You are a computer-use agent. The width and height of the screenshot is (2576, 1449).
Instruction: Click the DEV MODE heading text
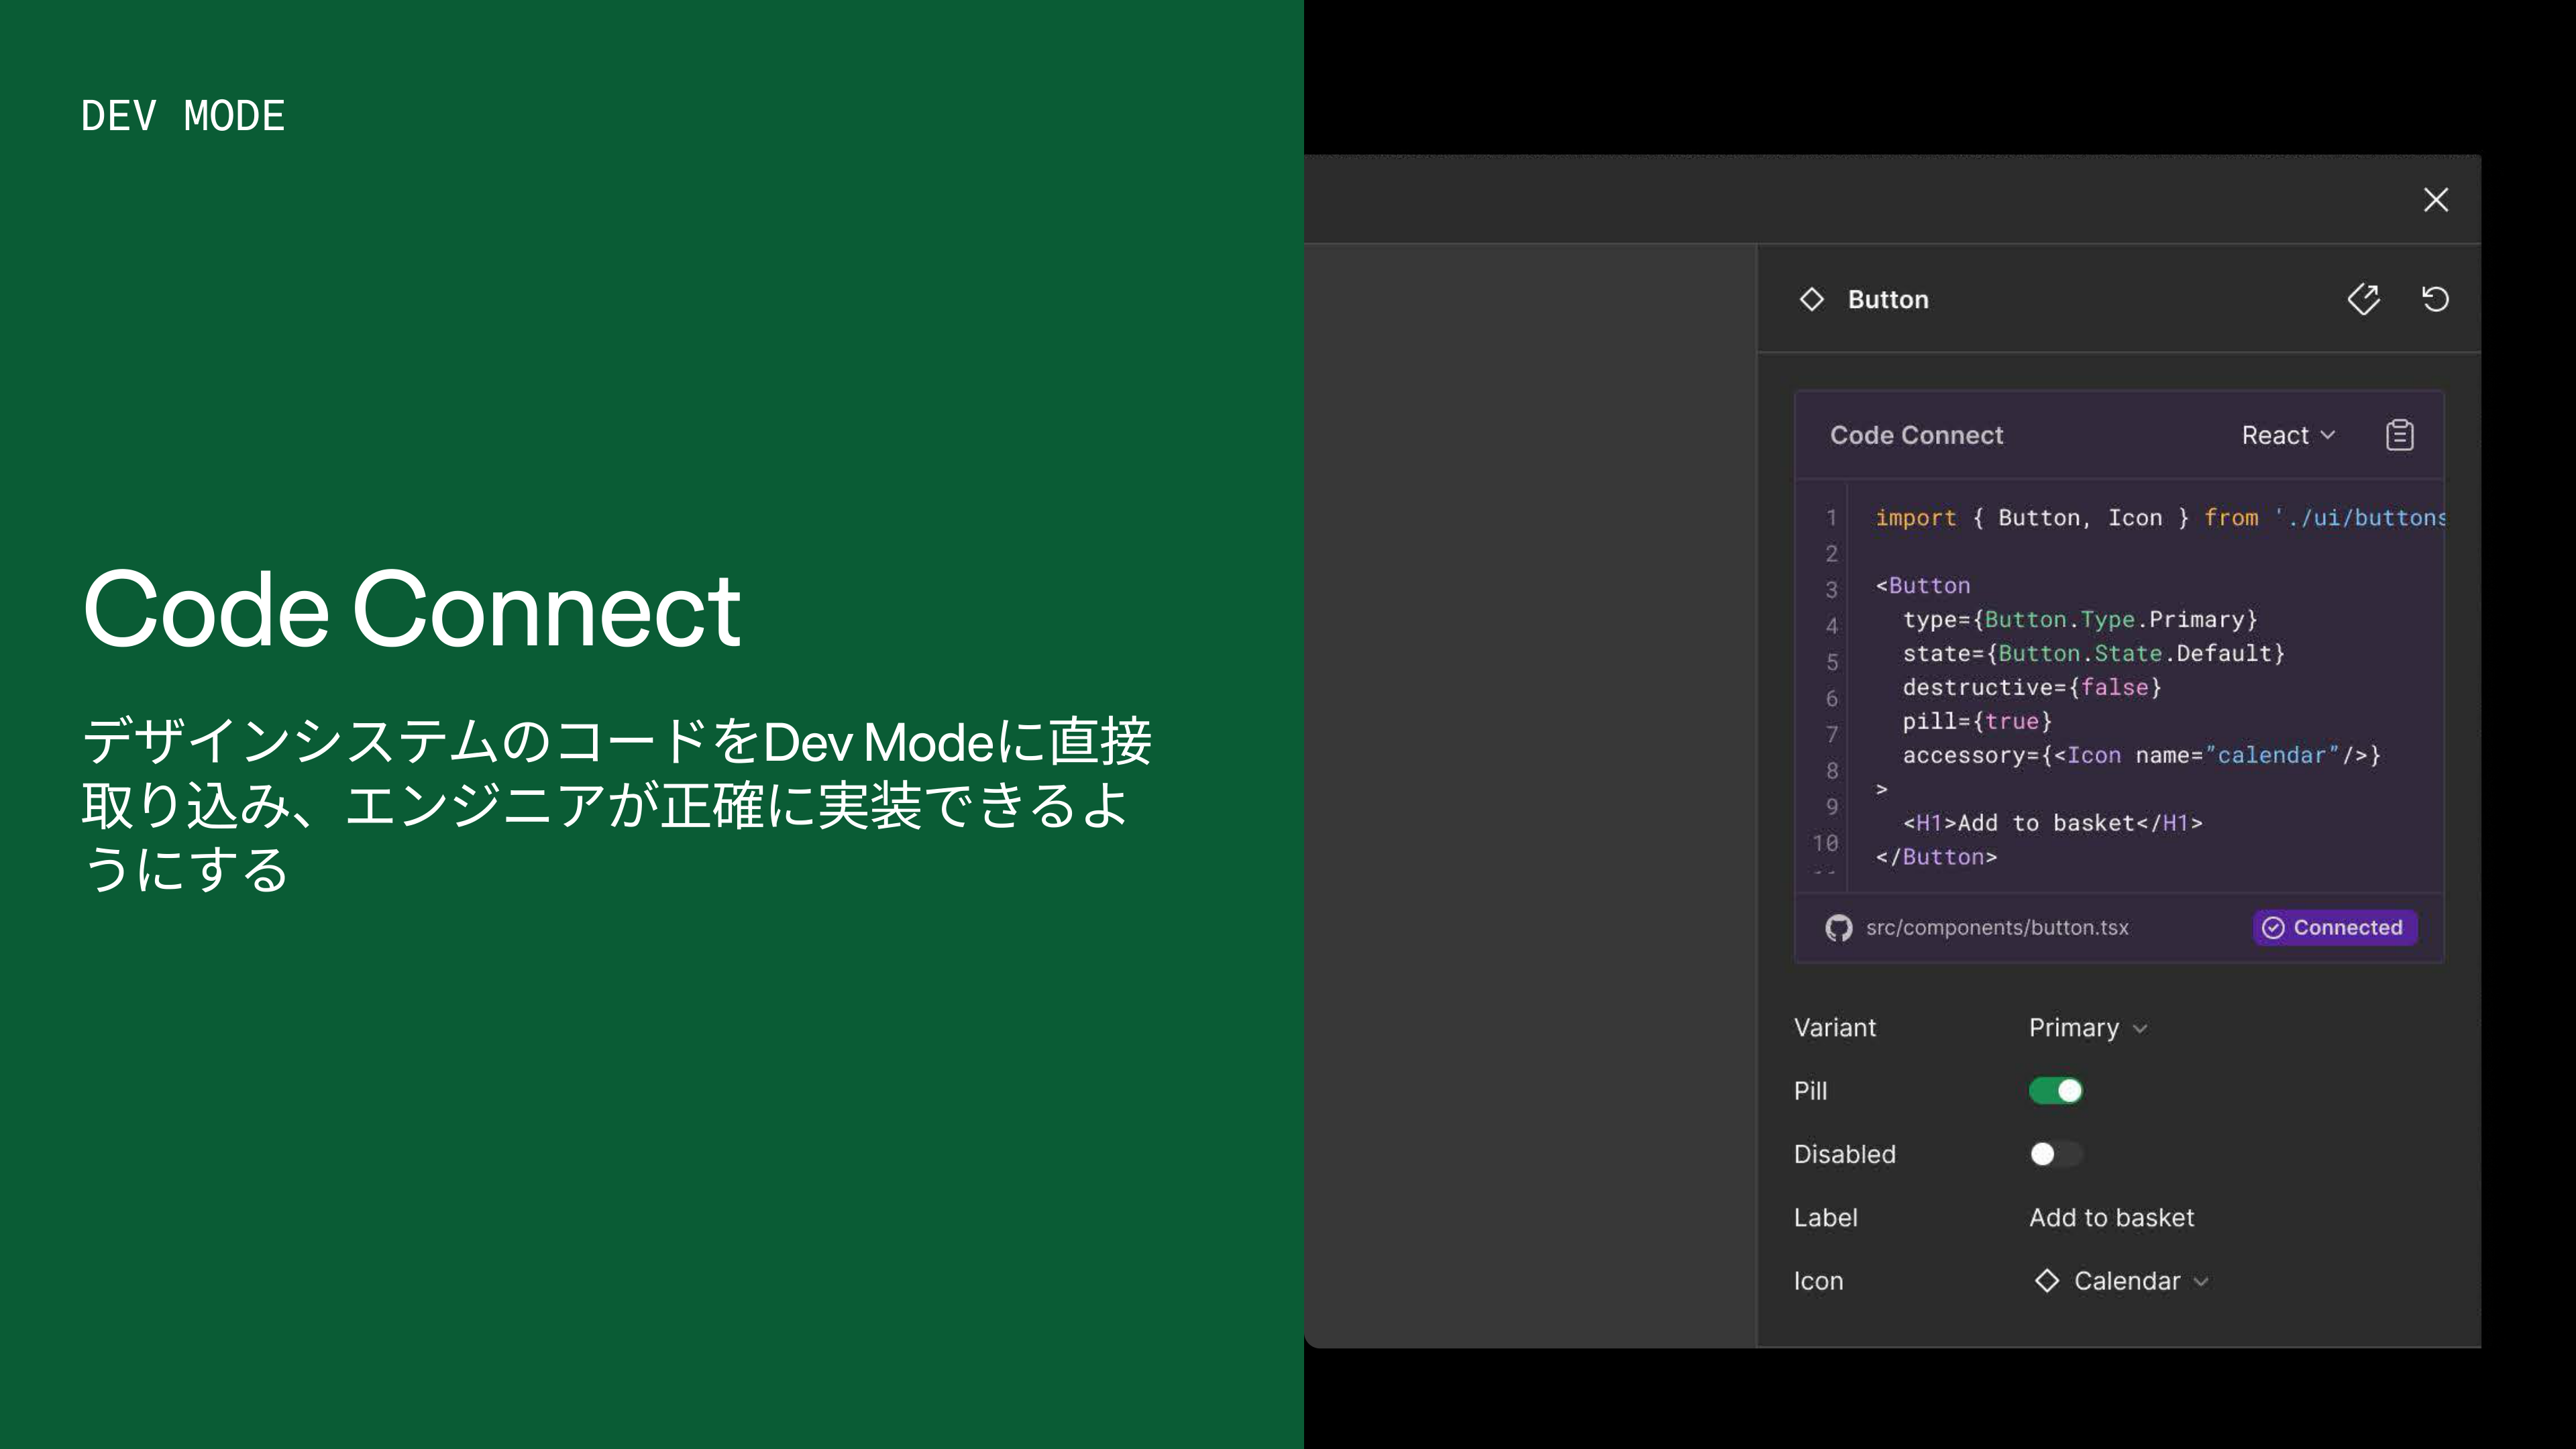click(x=183, y=116)
